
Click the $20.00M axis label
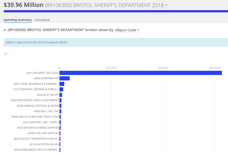click(x=163, y=68)
